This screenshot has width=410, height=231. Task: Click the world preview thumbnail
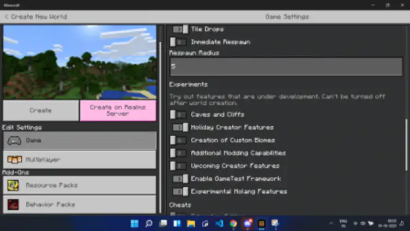80,62
